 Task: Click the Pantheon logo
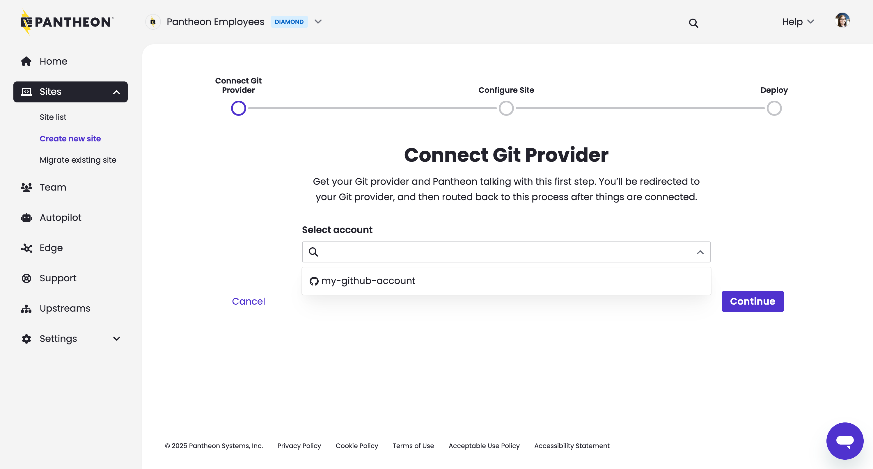click(66, 22)
